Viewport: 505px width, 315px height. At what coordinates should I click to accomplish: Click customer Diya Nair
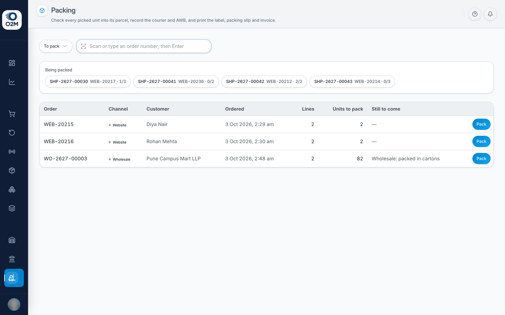pos(157,124)
